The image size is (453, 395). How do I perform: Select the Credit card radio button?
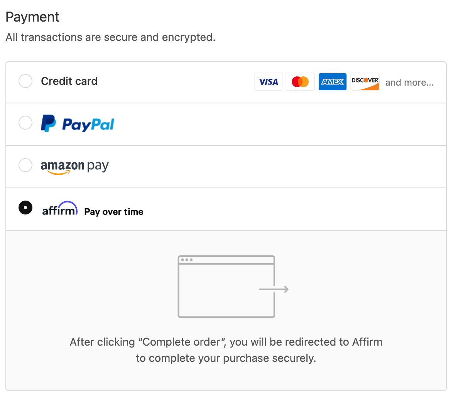pos(25,81)
